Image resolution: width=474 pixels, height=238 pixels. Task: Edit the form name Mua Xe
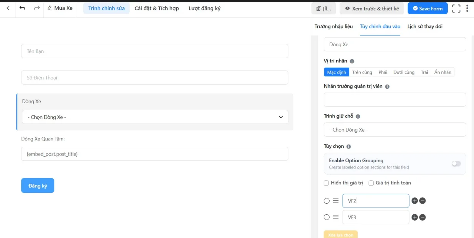point(60,8)
